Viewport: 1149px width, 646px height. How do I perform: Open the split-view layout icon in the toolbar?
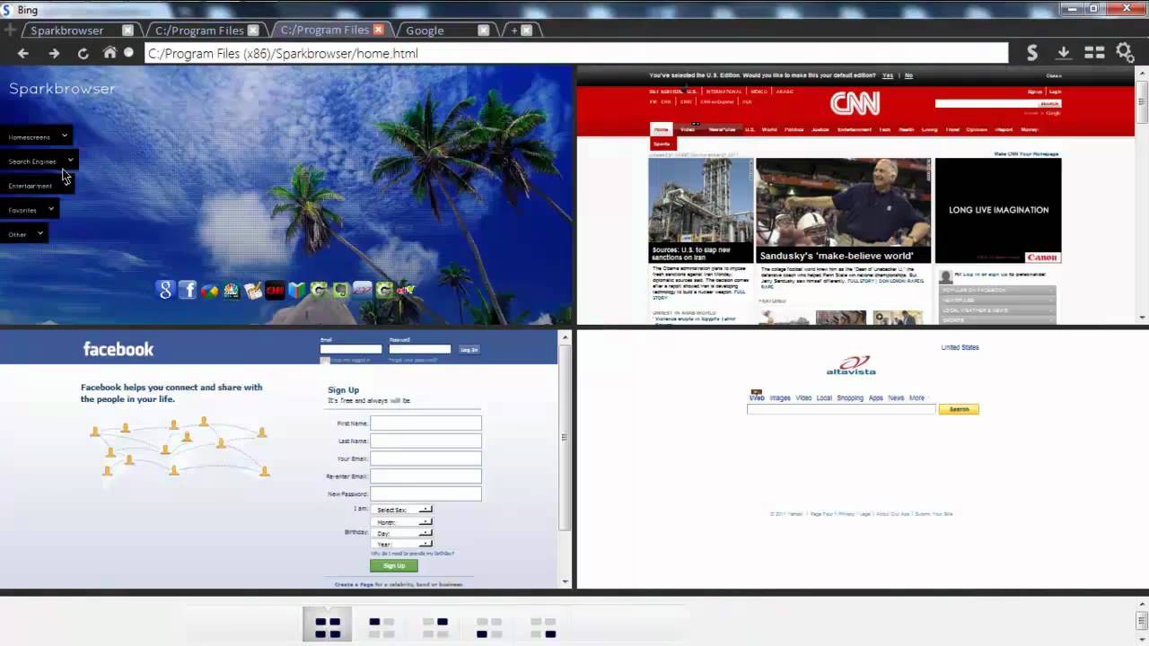click(1094, 53)
